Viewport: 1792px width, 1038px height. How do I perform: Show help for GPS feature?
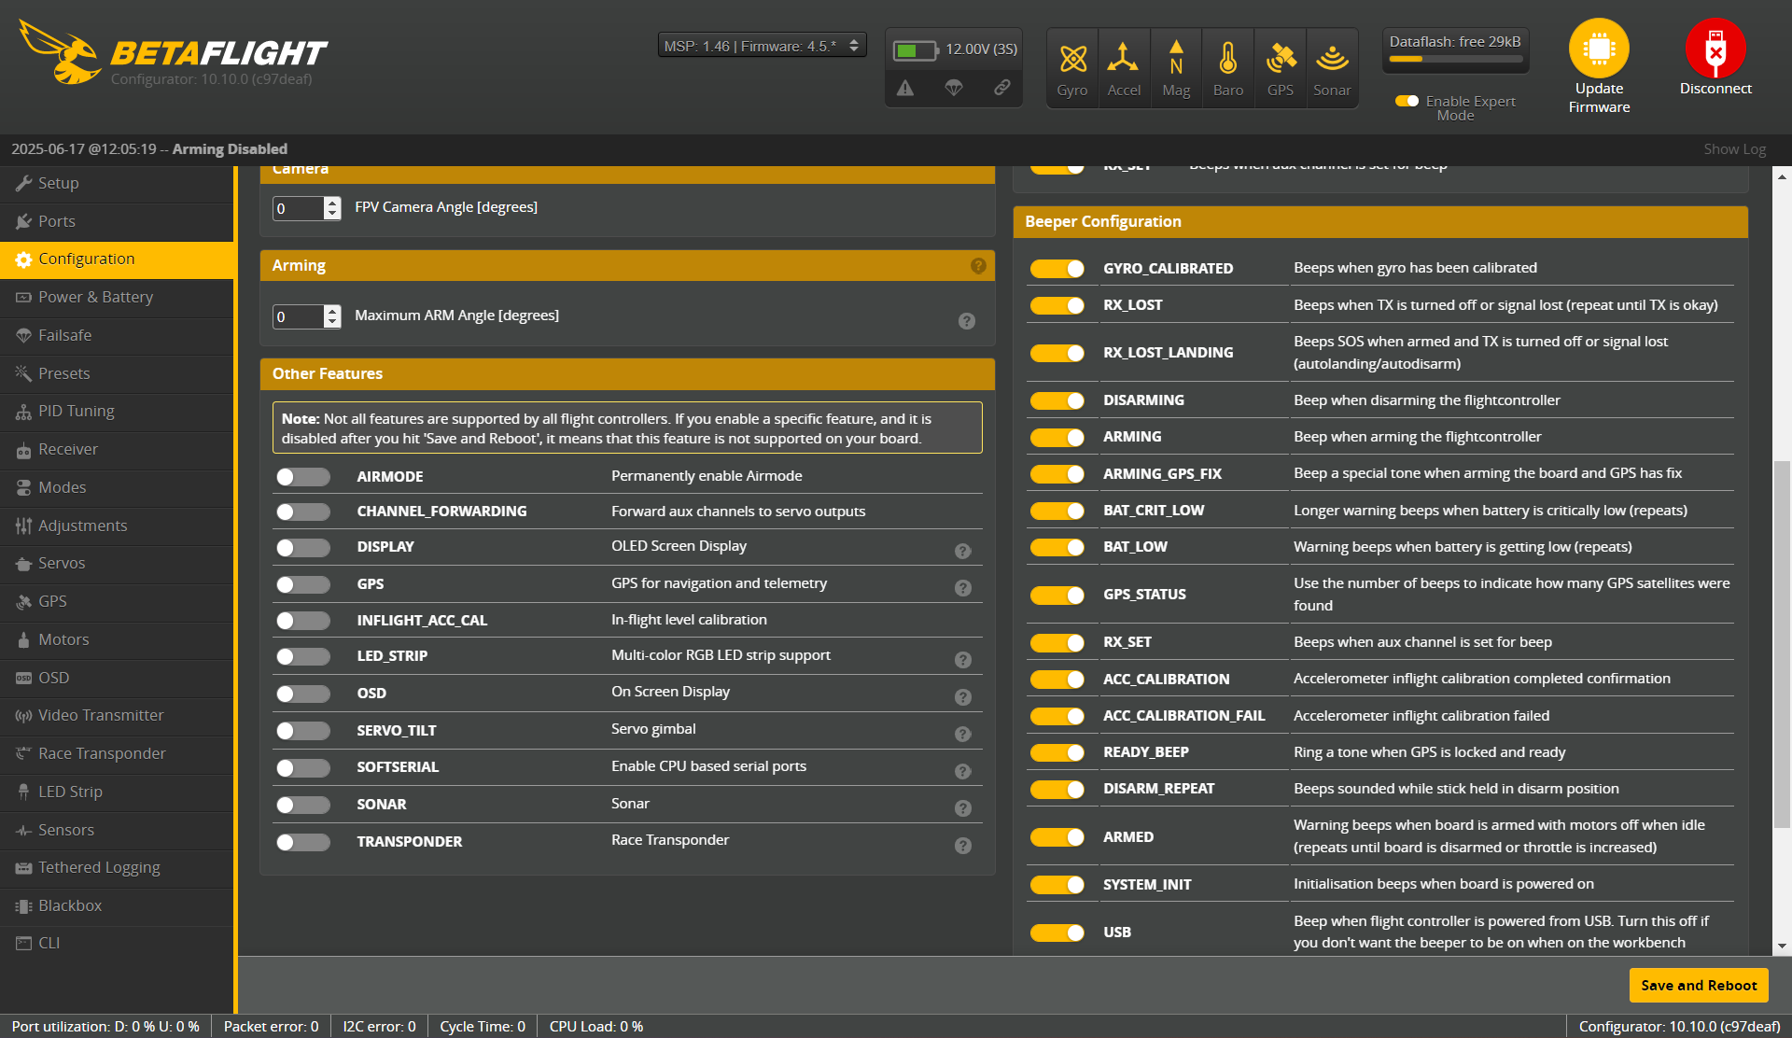pyautogui.click(x=963, y=588)
